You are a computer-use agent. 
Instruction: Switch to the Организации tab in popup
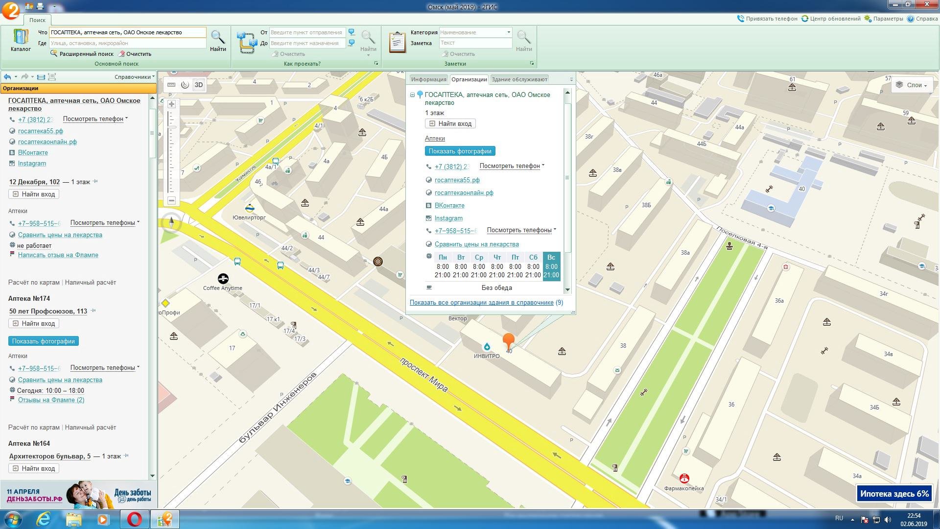pos(469,79)
